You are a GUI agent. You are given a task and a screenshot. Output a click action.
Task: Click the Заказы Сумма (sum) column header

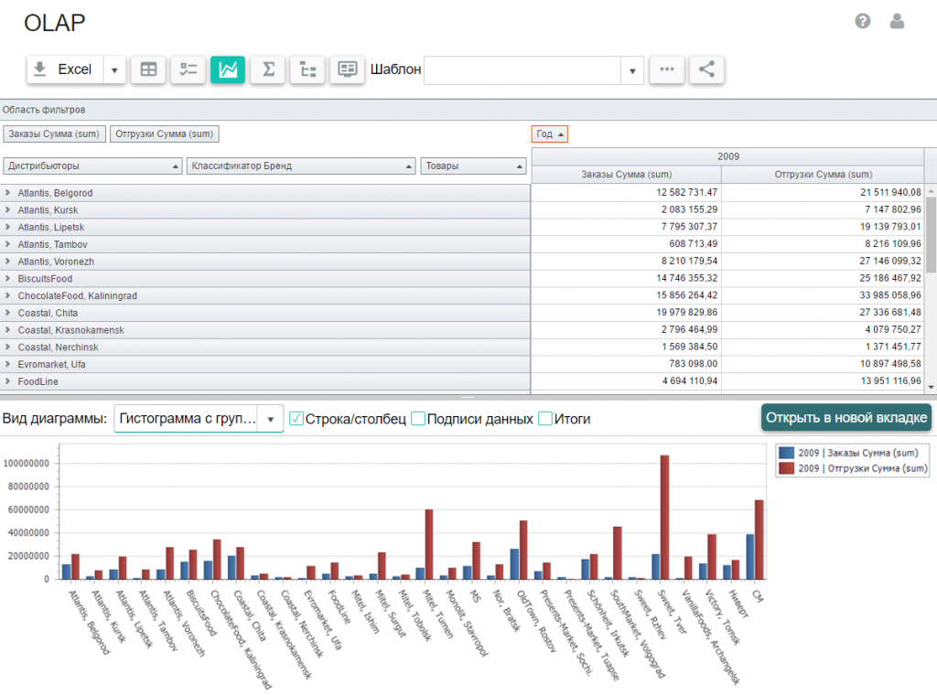(x=626, y=175)
